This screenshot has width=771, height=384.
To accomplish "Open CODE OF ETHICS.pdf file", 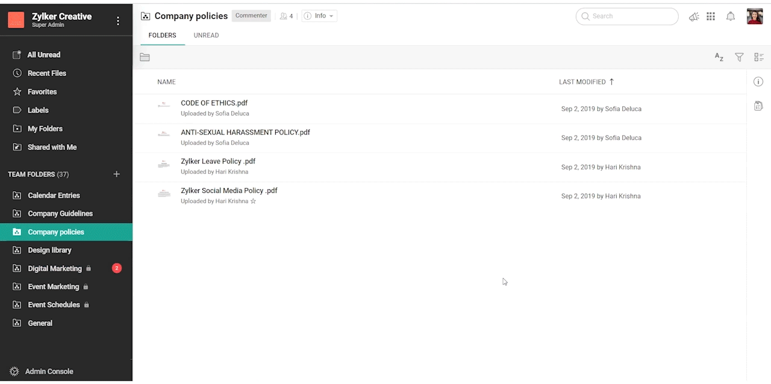I will click(x=214, y=103).
